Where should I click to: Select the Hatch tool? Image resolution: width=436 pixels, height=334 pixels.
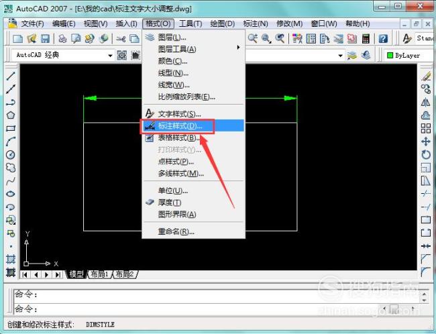[x=11, y=260]
